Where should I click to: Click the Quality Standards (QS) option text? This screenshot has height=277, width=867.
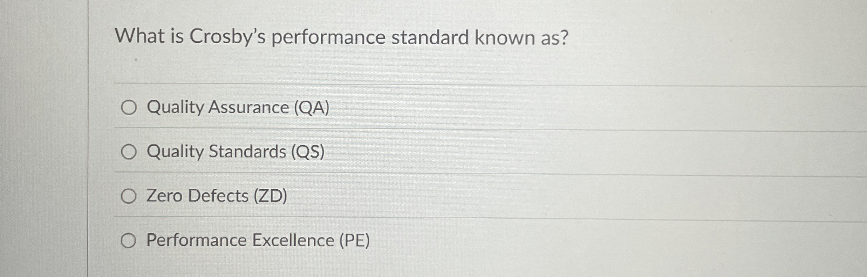234,152
